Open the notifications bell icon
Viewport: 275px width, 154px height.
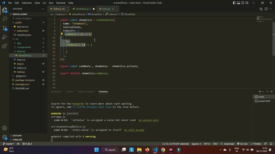tap(271, 144)
